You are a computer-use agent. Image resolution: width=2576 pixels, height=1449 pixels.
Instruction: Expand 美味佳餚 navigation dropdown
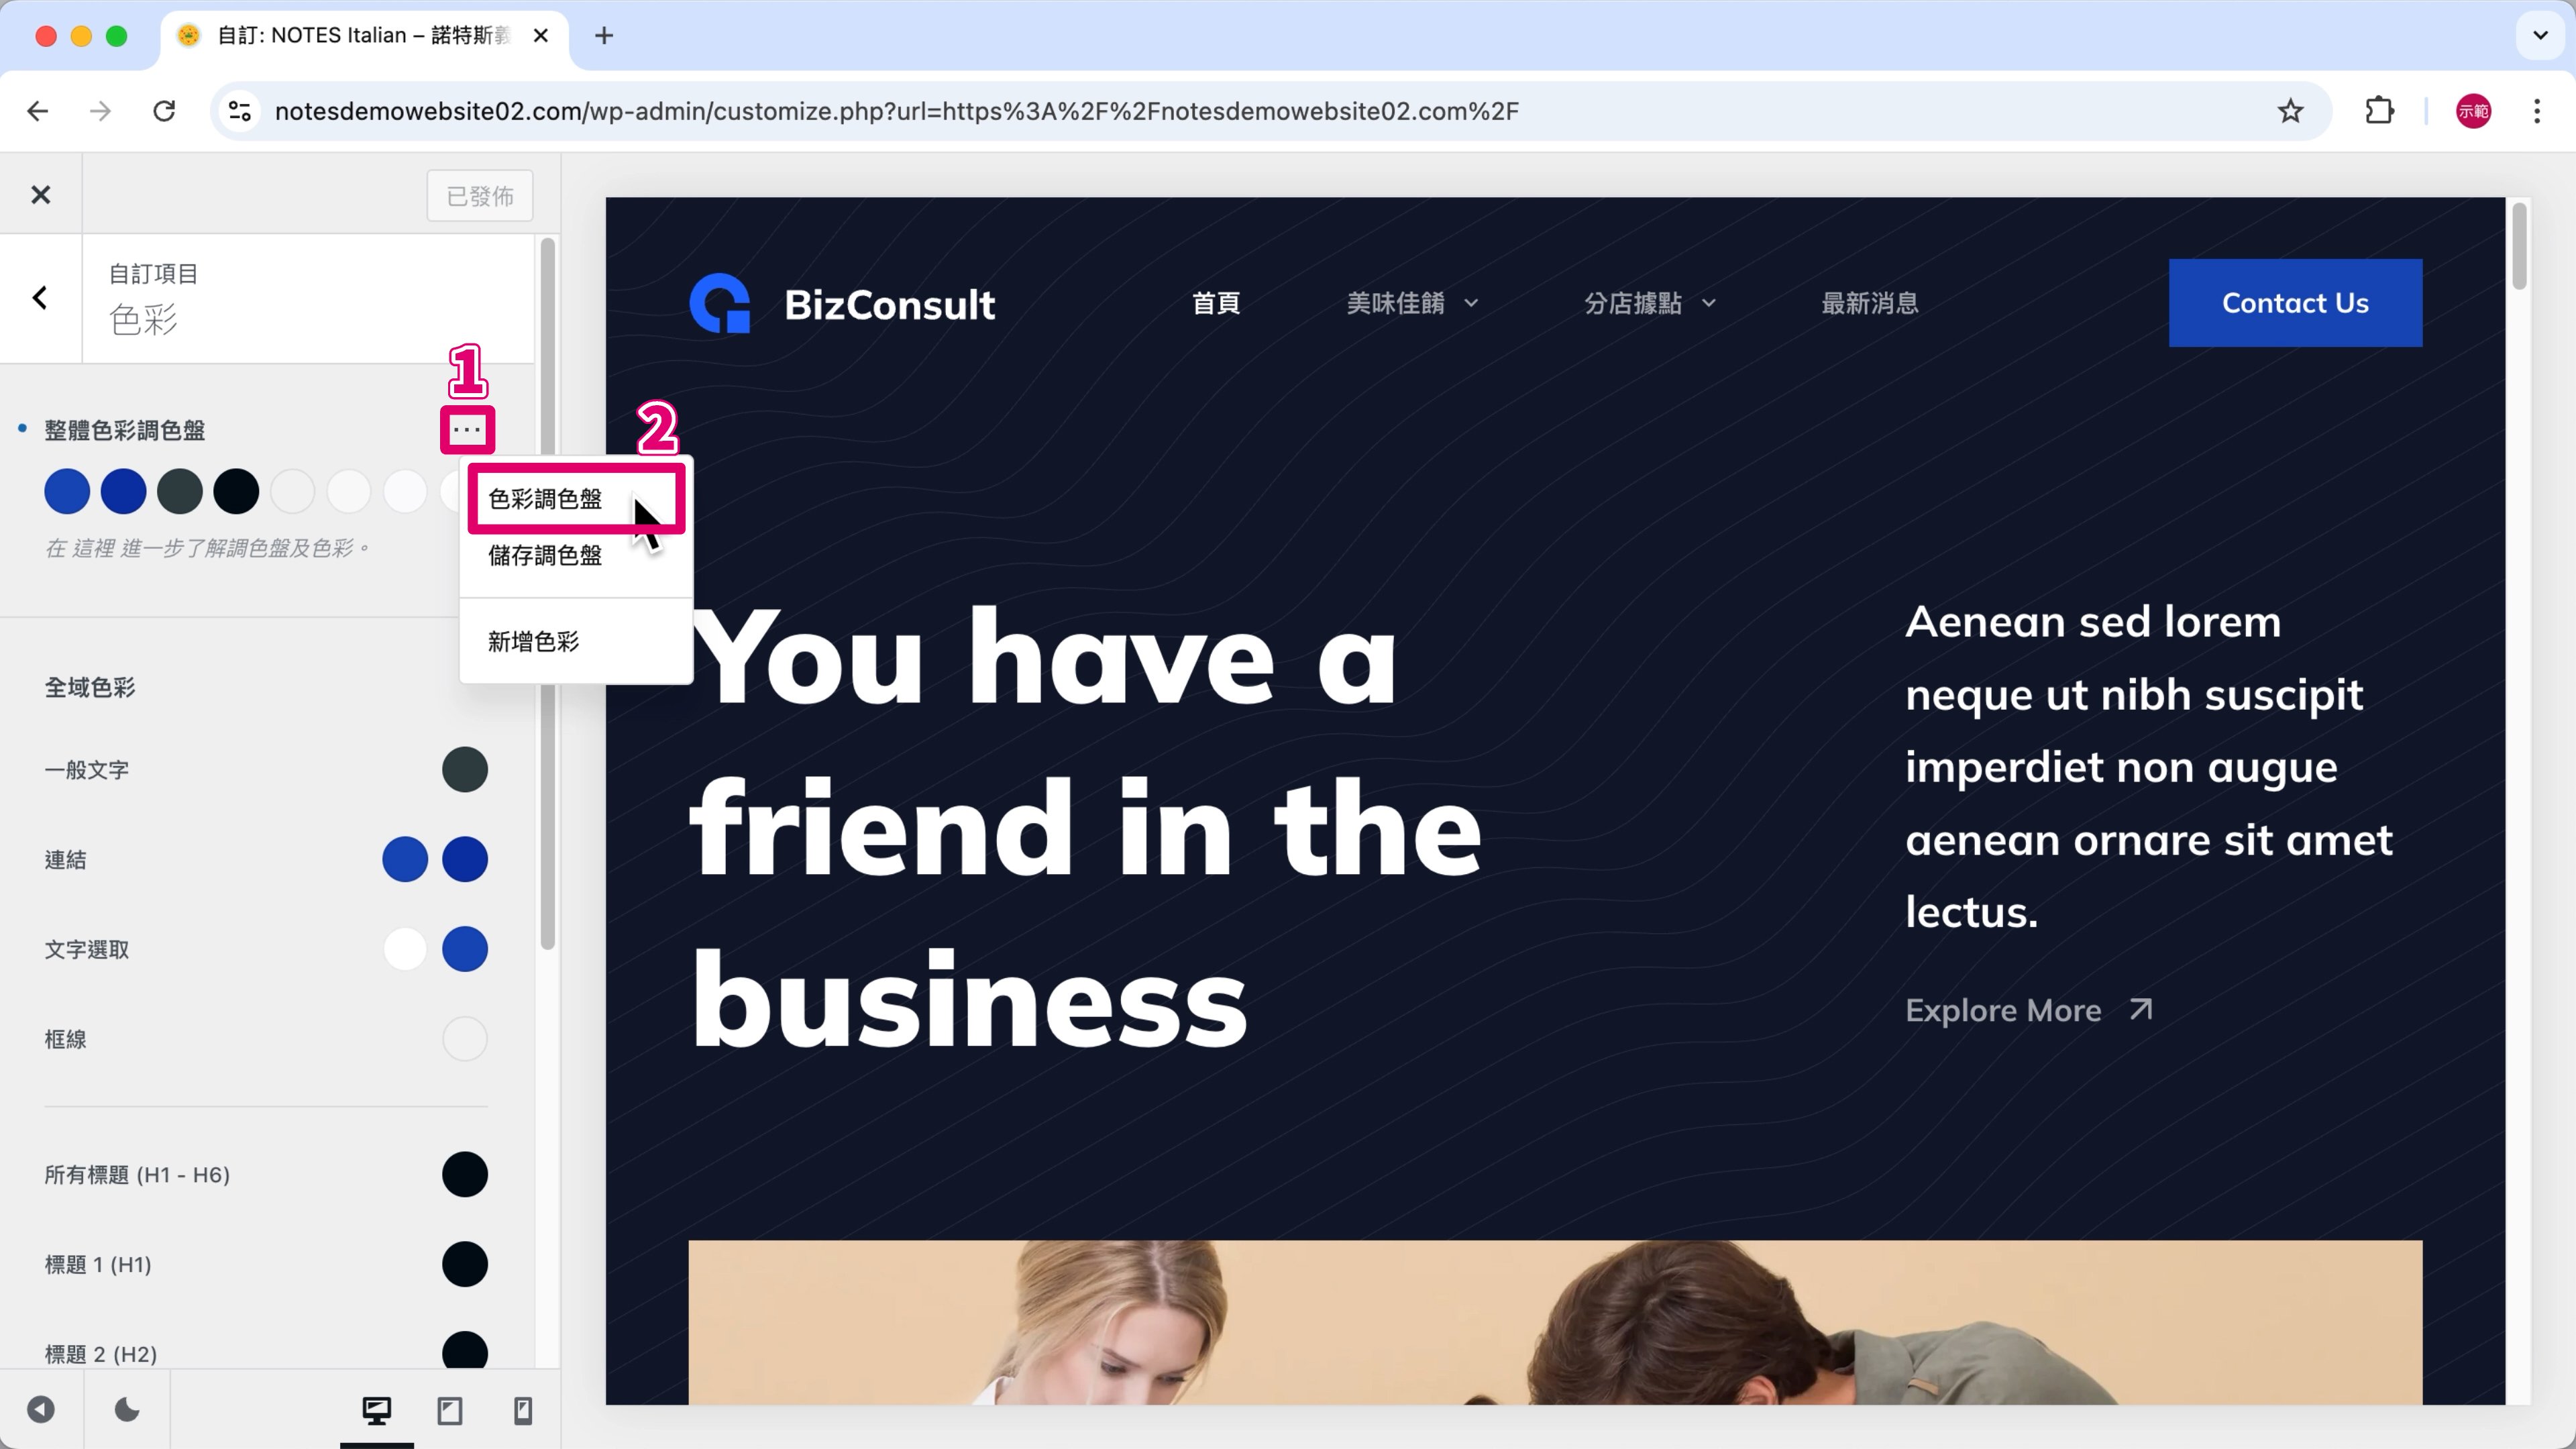pos(1412,303)
